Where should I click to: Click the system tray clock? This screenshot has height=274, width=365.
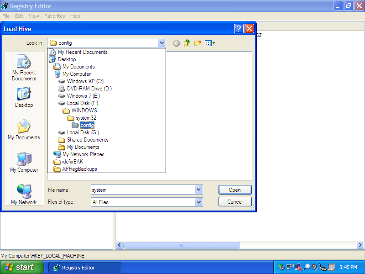click(348, 267)
